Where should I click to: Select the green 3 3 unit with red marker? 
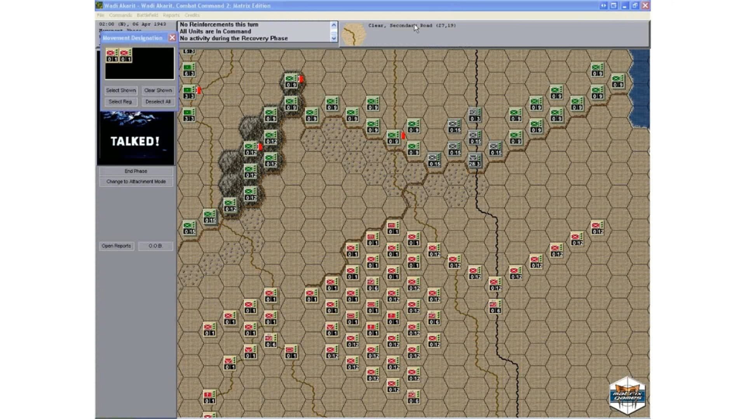189,92
